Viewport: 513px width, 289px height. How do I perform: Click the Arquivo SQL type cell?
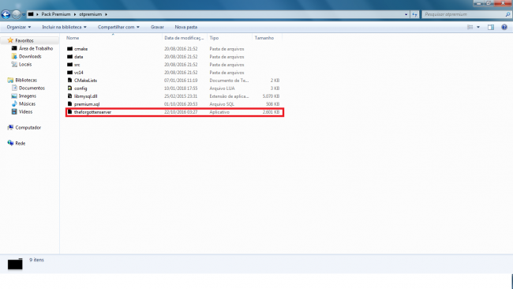point(222,104)
